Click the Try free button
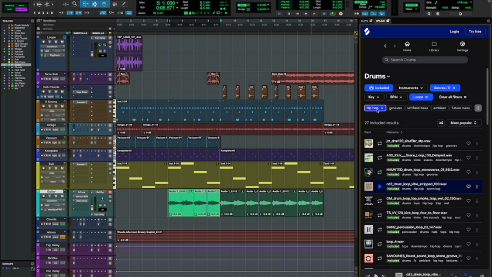The width and height of the screenshot is (492, 277). pyautogui.click(x=475, y=31)
